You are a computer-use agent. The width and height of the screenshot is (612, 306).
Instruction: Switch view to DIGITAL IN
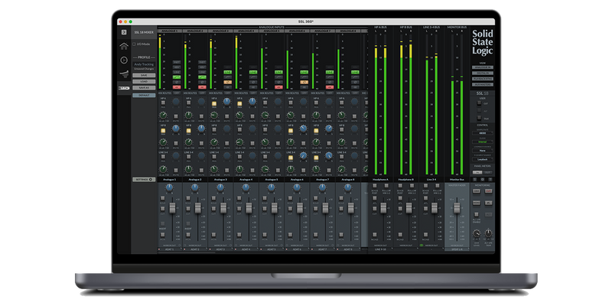[483, 73]
